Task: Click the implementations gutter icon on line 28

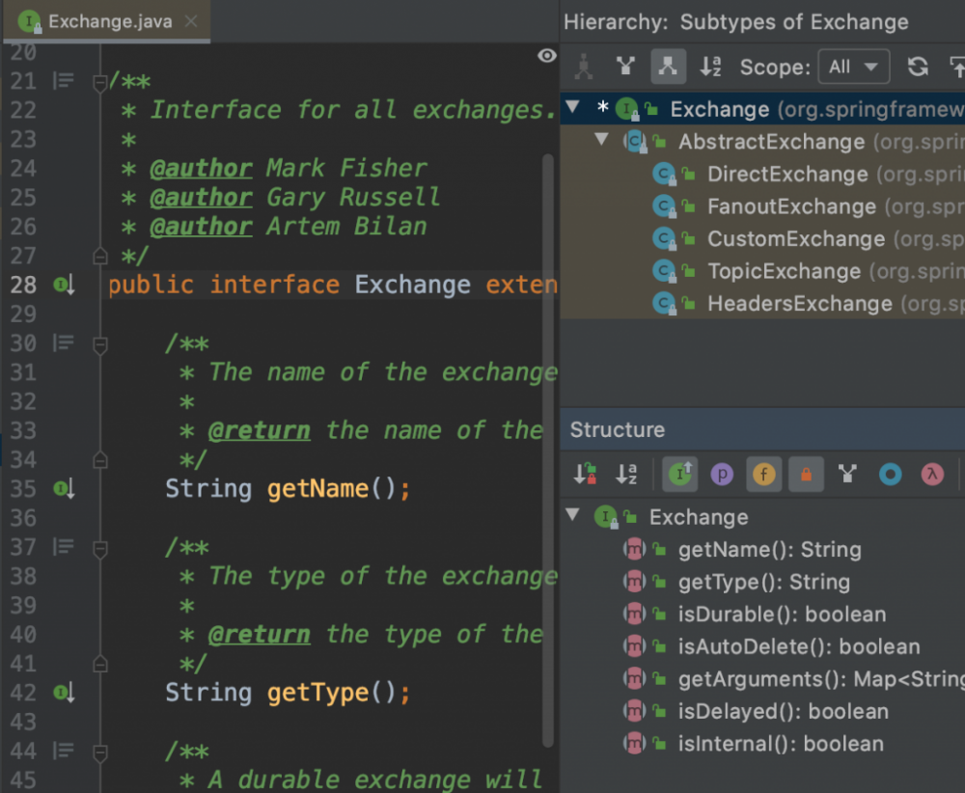Action: pyautogui.click(x=64, y=285)
